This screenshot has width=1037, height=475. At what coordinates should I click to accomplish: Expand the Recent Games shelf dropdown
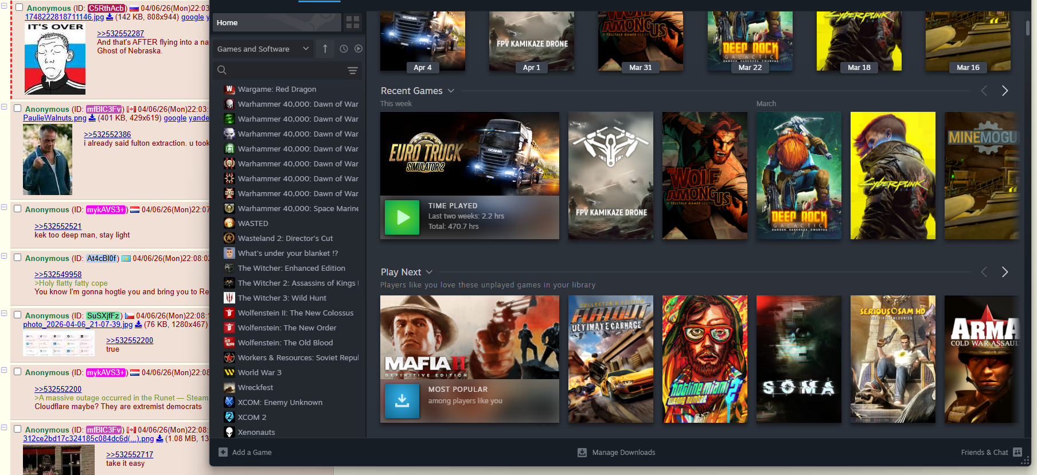(451, 91)
